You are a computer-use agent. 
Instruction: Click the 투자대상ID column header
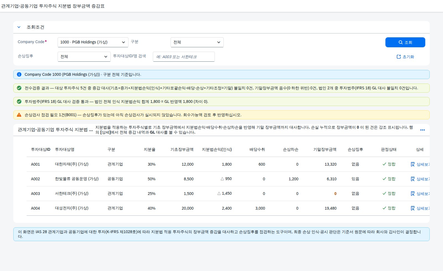coord(41,150)
